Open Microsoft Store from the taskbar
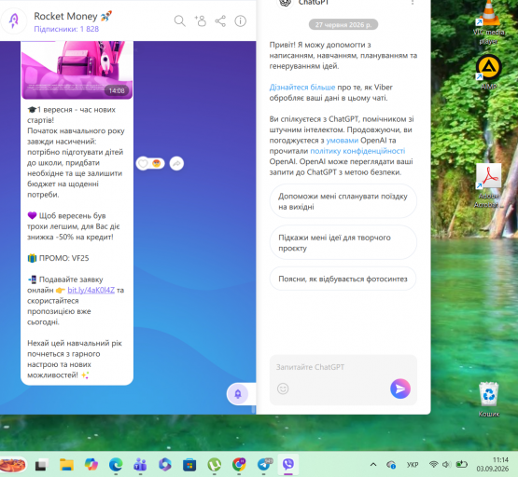The width and height of the screenshot is (518, 477). [189, 465]
